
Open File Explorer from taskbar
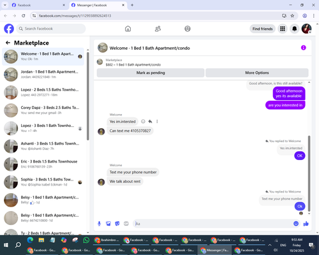[x=41, y=240]
